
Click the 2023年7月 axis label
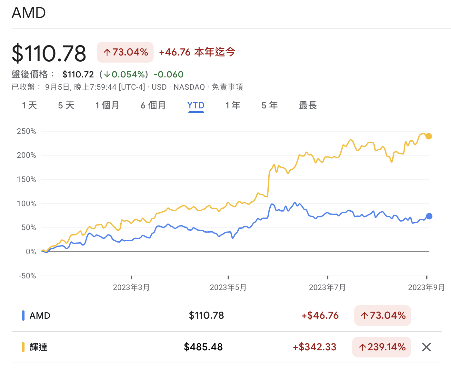point(327,287)
